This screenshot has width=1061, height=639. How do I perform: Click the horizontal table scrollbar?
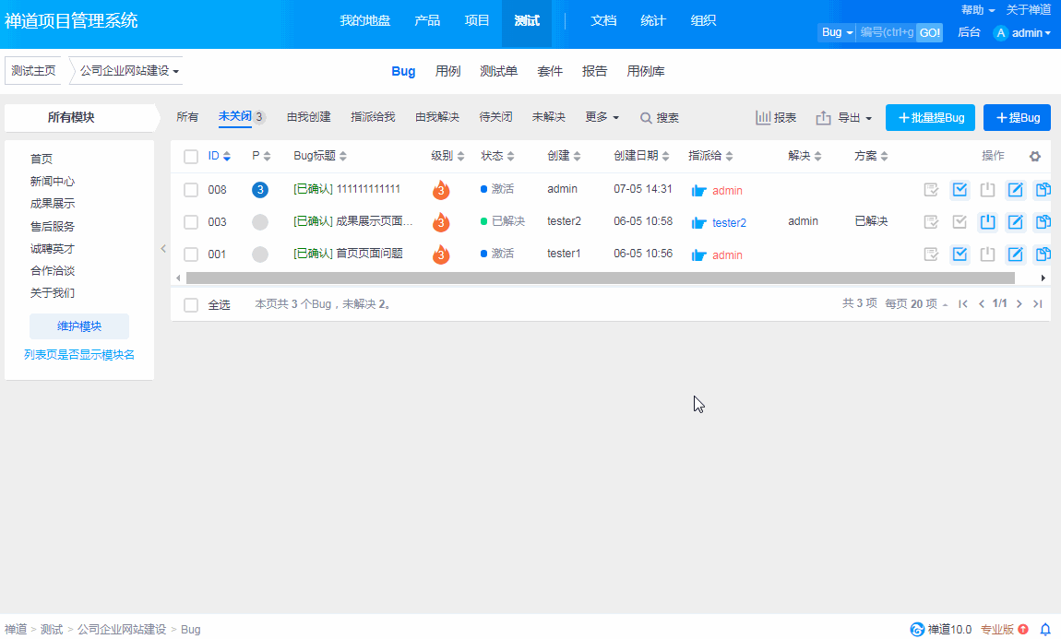(x=600, y=278)
